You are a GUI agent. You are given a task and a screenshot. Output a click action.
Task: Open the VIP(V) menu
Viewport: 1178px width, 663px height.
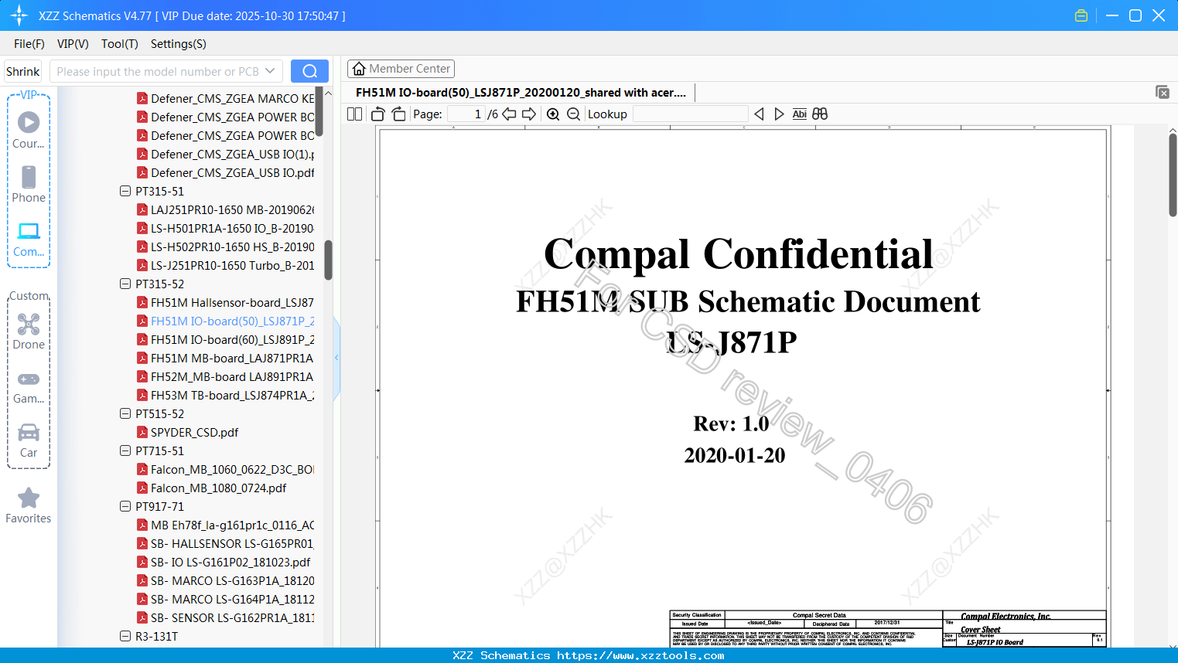[73, 44]
